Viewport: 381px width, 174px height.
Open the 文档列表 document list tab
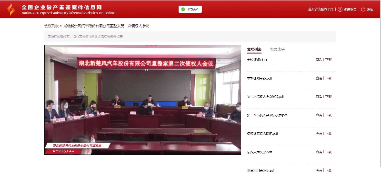[254, 50]
